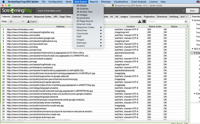This screenshot has height=124, width=200.
Task: Select row https://www.trimardeau.com/blog
Action: tap(93, 47)
